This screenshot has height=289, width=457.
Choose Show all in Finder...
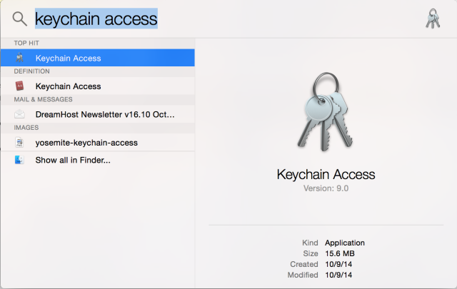(x=98, y=160)
